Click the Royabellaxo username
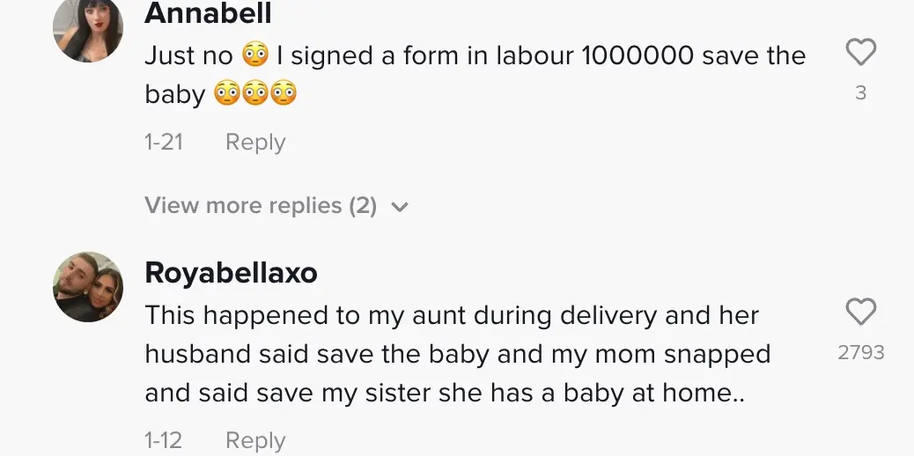This screenshot has height=456, width=914. pos(231,273)
